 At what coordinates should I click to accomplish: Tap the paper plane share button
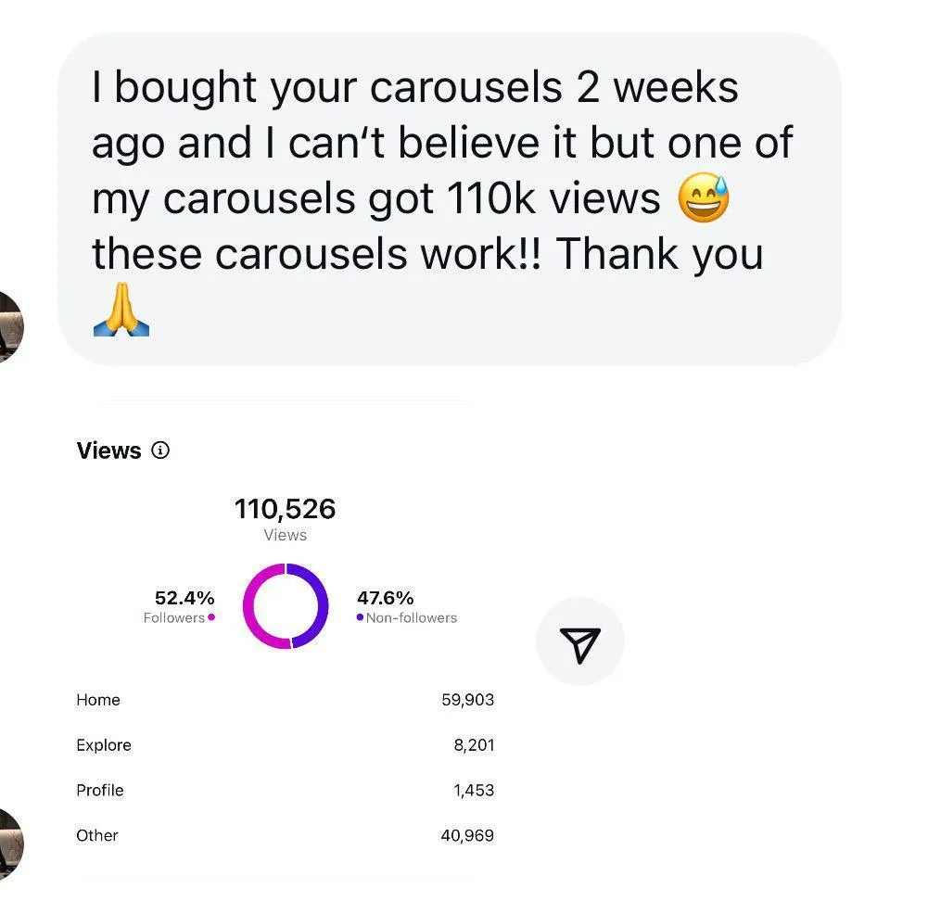580,642
